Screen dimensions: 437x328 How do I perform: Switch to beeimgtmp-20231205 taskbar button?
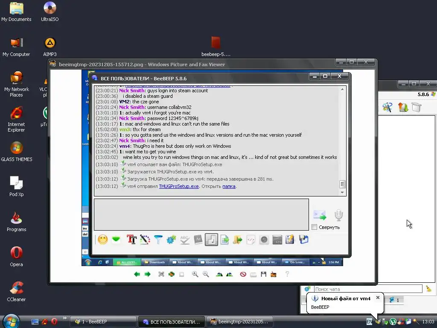tap(240, 322)
